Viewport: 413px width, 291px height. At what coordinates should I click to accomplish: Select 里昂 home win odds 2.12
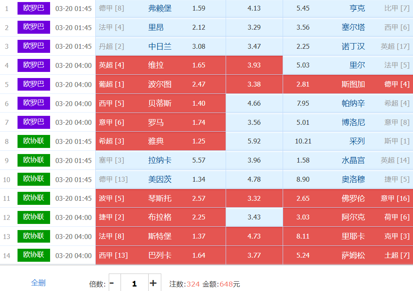[x=160, y=28]
